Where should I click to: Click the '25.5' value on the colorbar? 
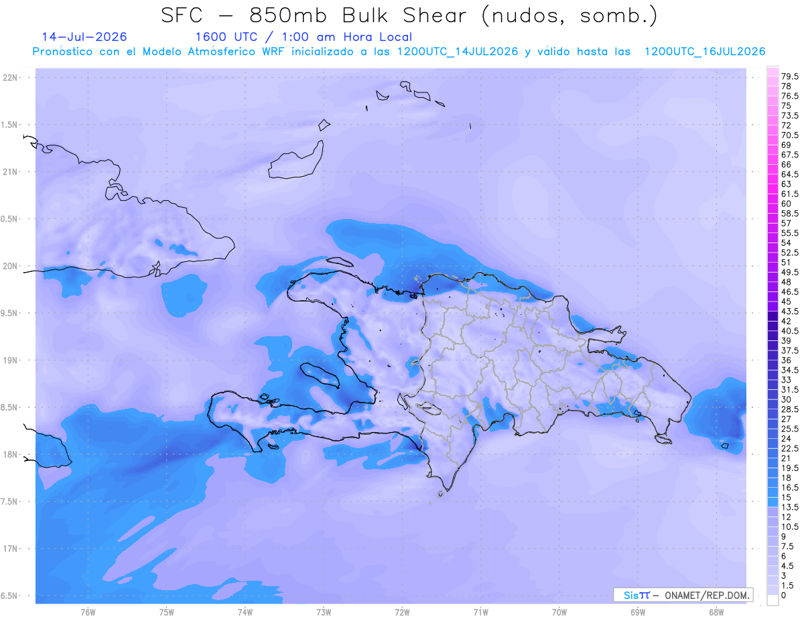790,429
